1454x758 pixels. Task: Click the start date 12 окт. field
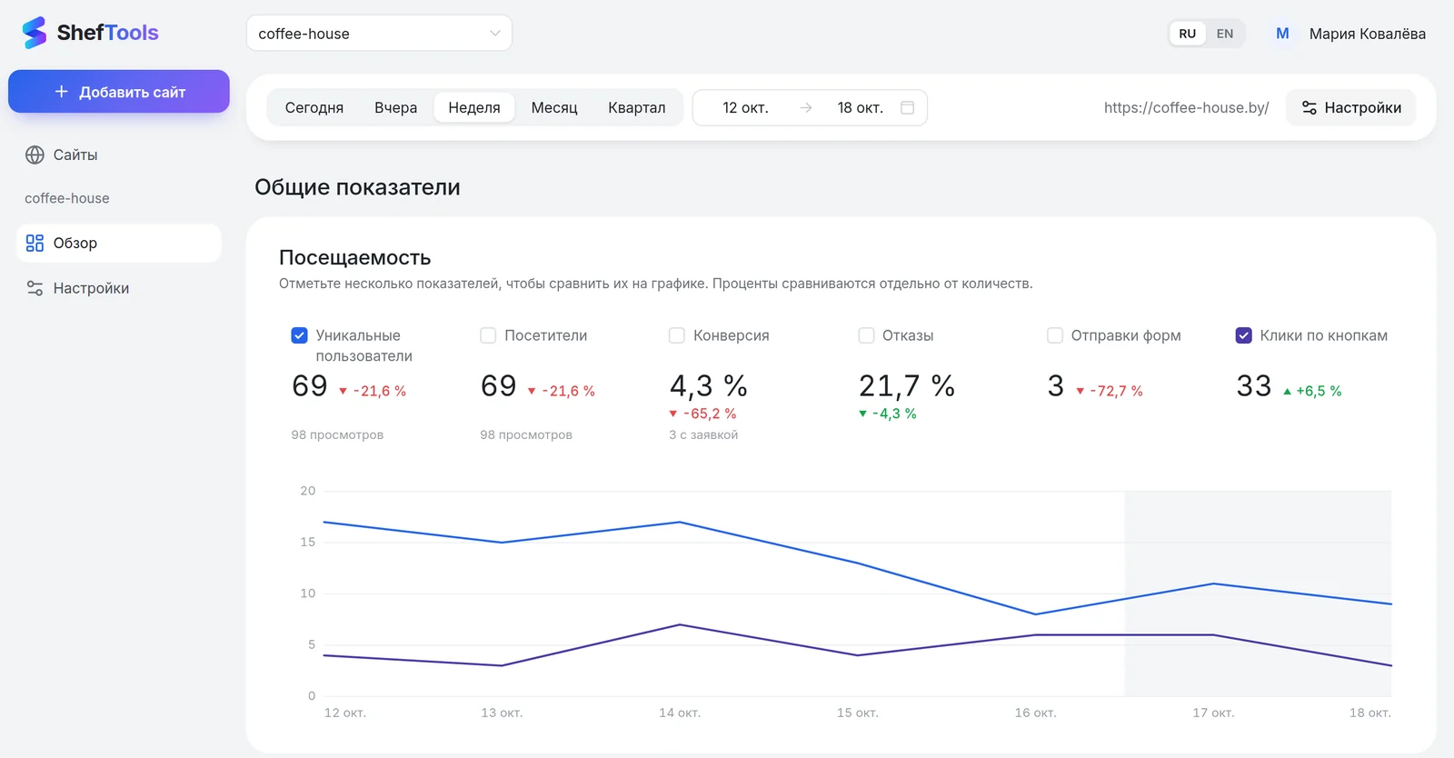(745, 107)
